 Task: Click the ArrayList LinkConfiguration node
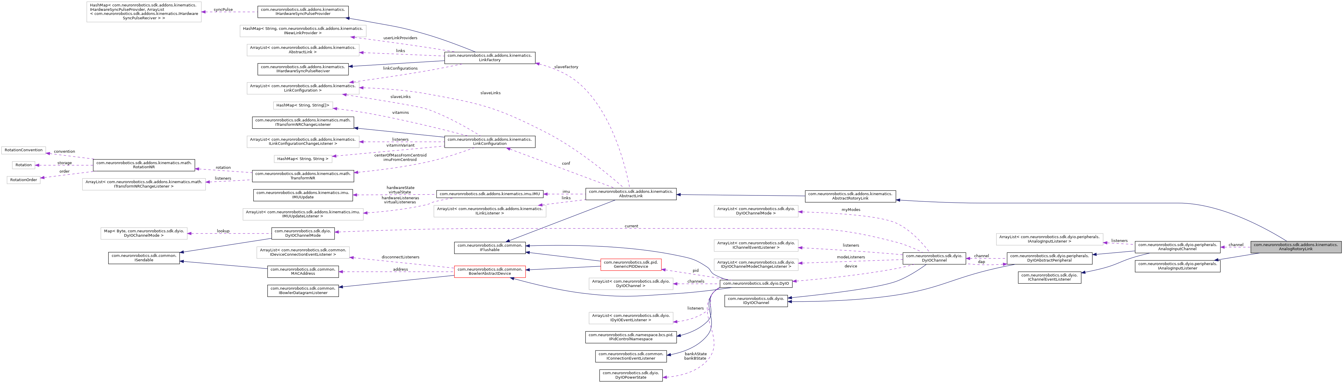[303, 88]
